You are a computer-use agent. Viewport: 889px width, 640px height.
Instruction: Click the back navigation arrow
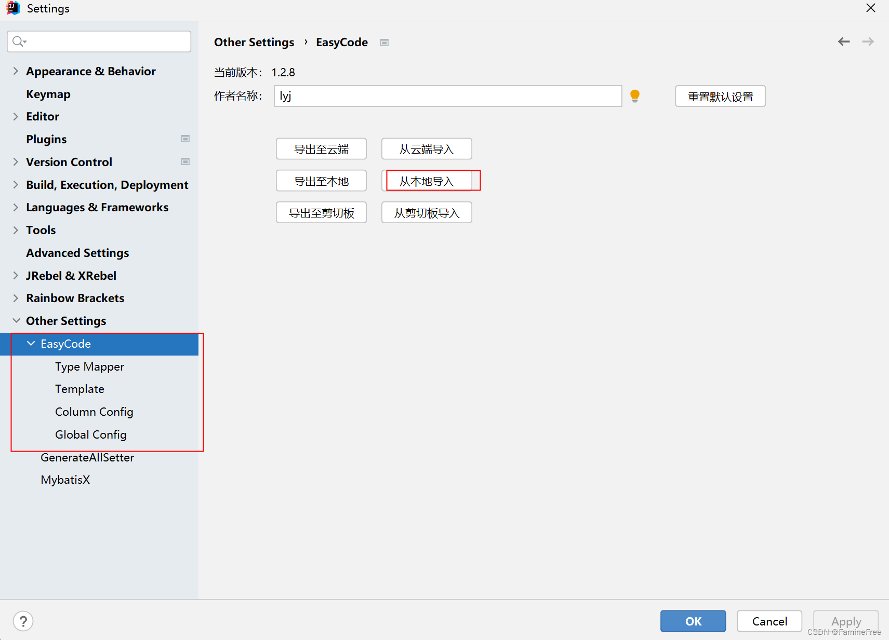coord(843,42)
